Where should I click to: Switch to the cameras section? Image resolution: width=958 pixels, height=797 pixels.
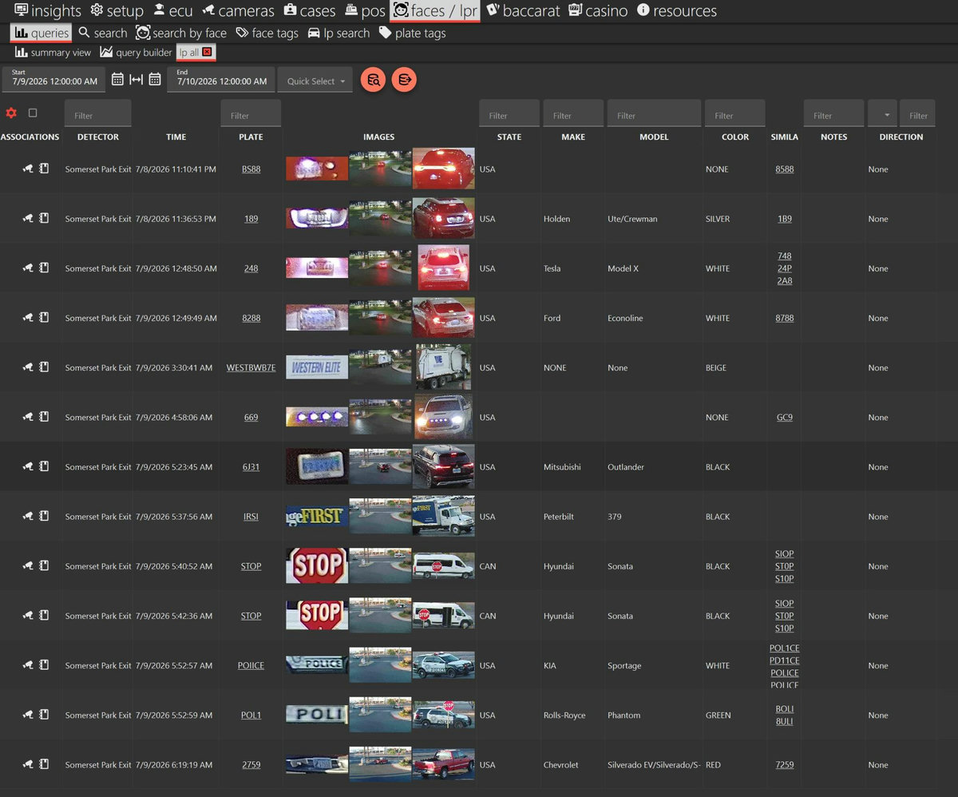[x=238, y=11]
